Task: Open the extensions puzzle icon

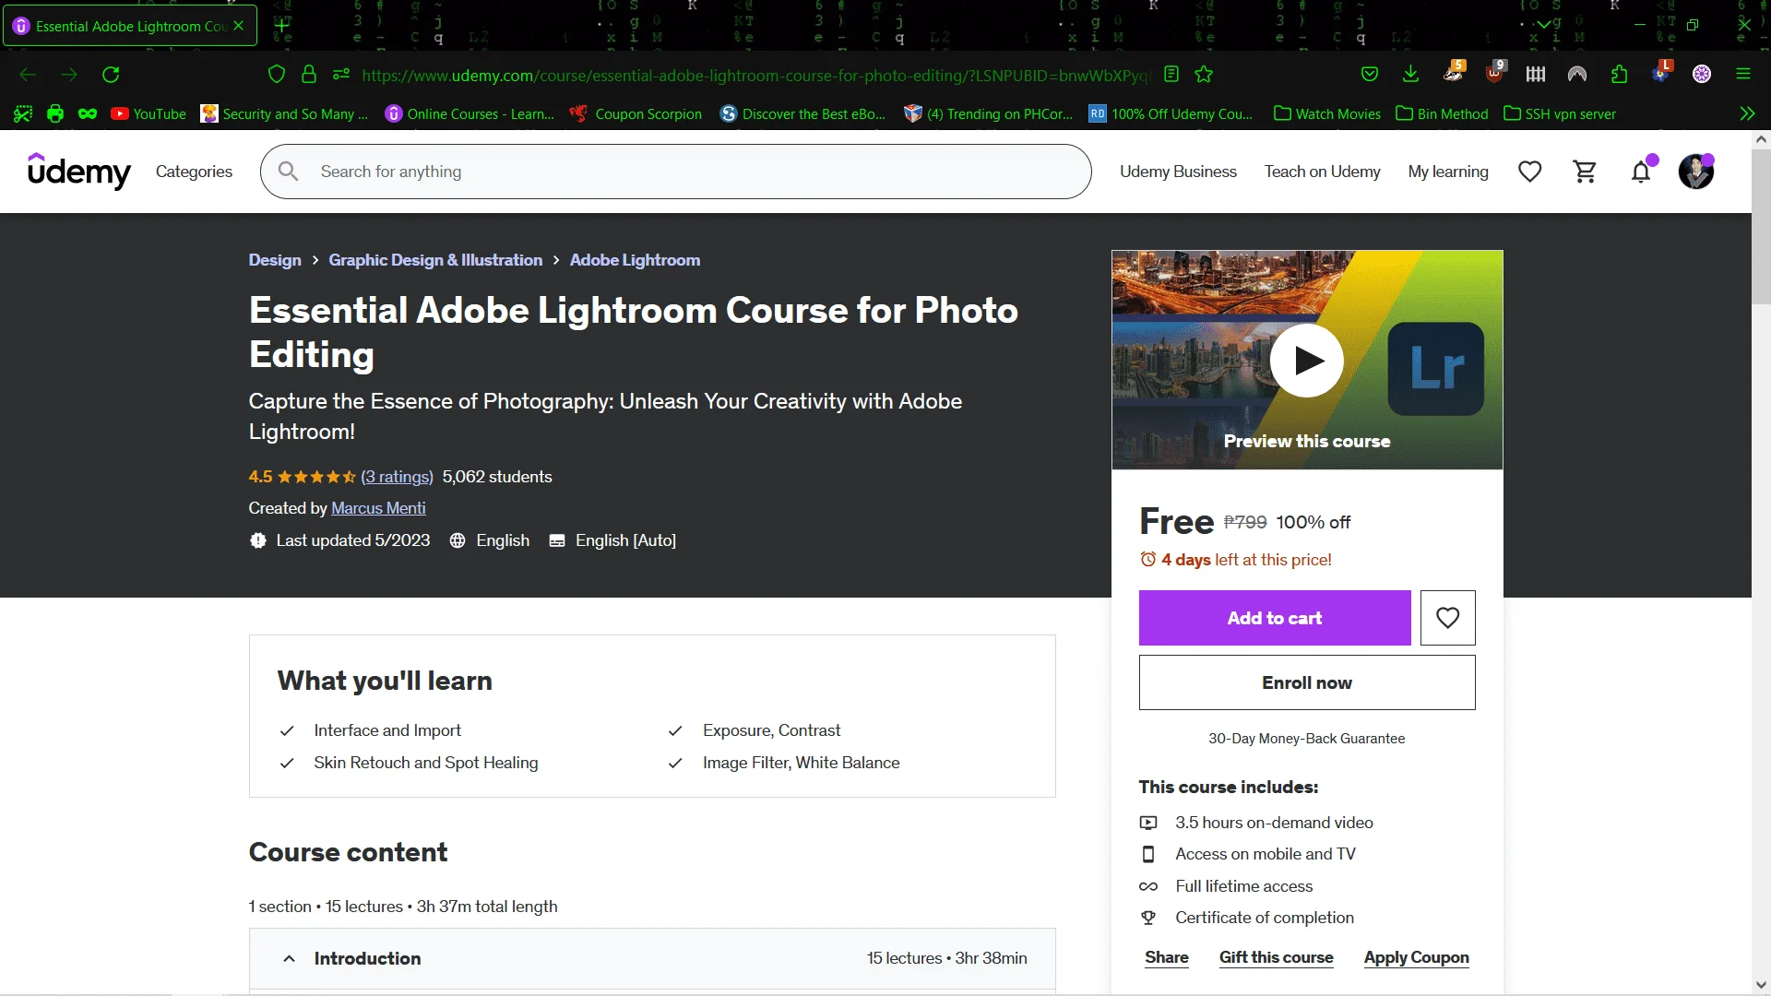Action: tap(1619, 75)
